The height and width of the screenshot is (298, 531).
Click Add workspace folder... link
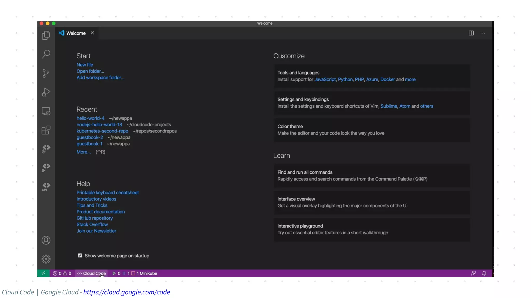(100, 78)
